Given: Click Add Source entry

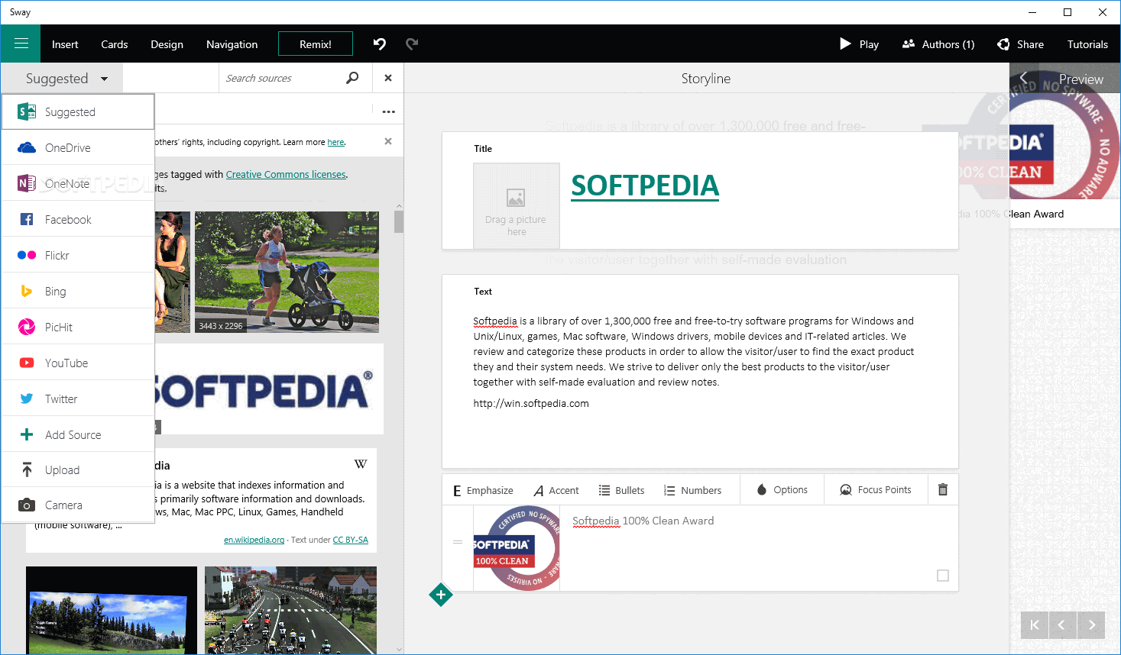Looking at the screenshot, I should pyautogui.click(x=78, y=434).
